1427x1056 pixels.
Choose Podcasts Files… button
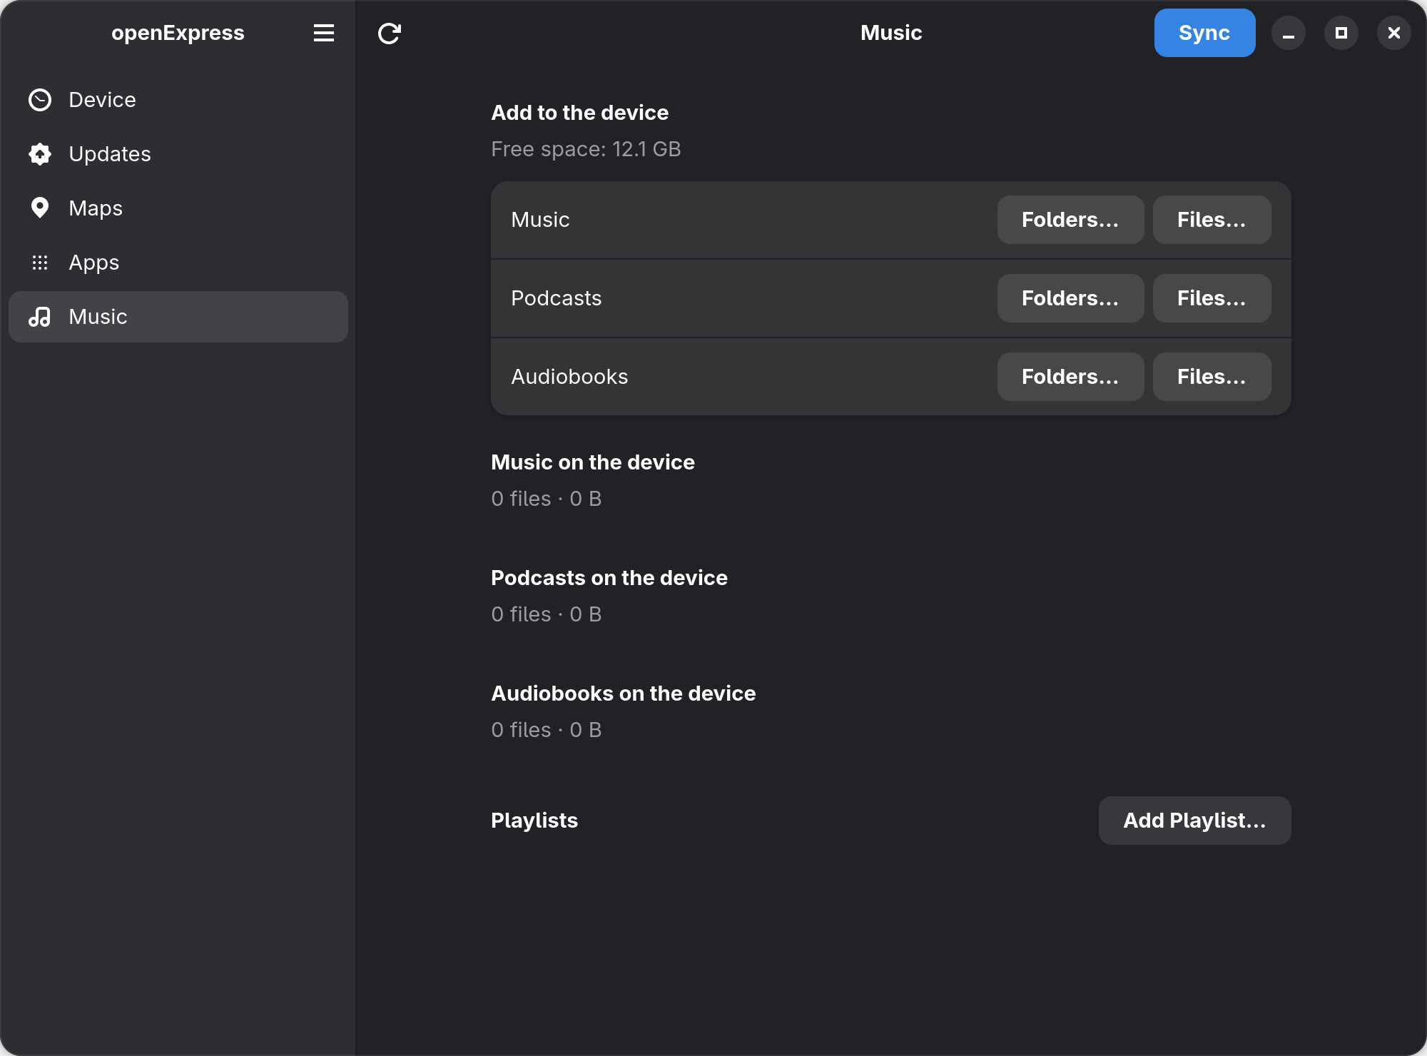click(1212, 298)
